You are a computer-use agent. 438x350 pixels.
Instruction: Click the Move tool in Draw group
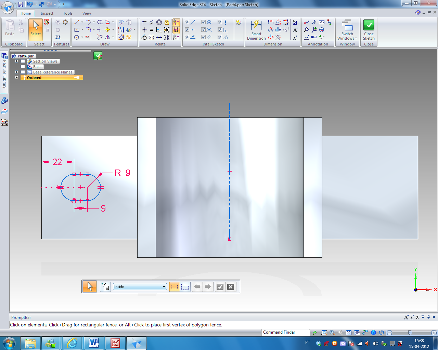click(107, 30)
